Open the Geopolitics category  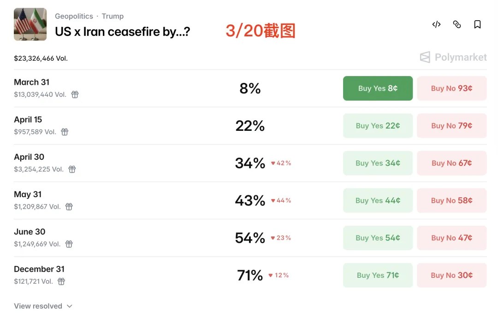tap(74, 16)
